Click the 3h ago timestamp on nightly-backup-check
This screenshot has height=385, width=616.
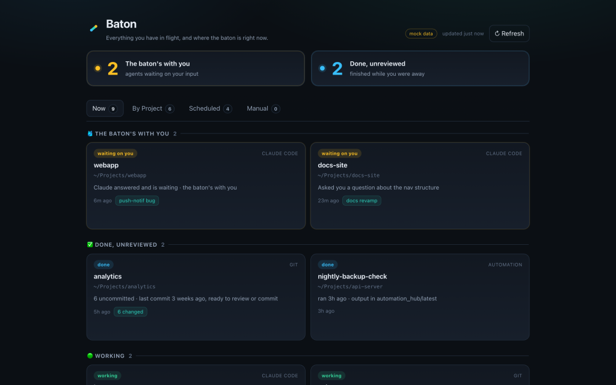click(326, 311)
